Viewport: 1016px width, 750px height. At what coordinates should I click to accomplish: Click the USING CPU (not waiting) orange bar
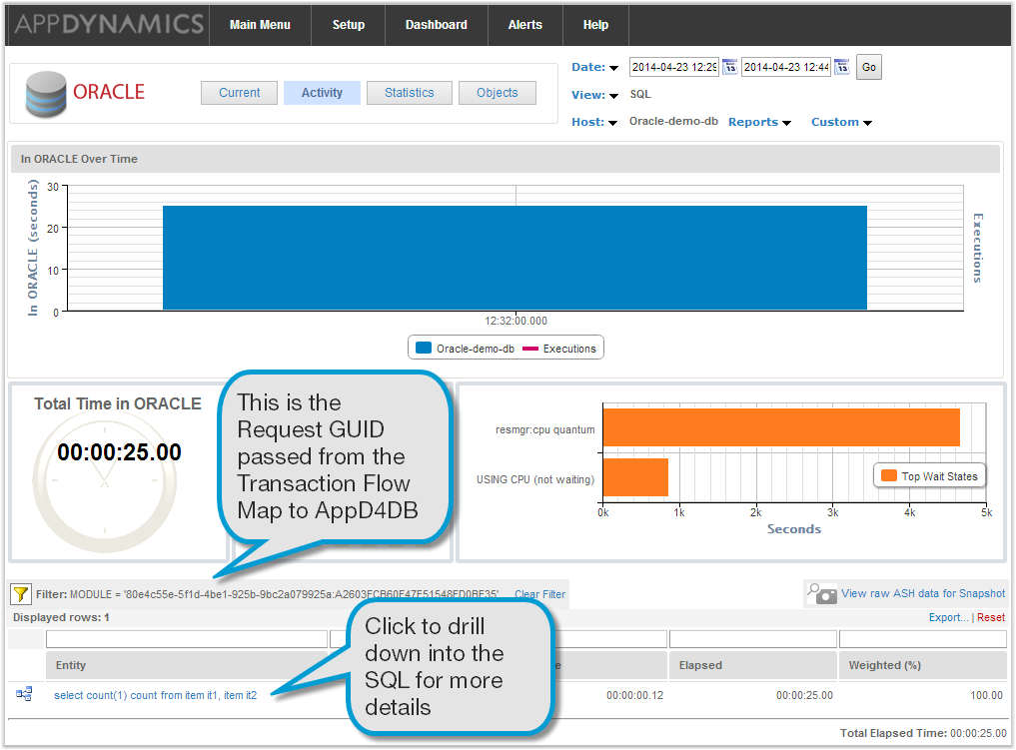tap(635, 477)
